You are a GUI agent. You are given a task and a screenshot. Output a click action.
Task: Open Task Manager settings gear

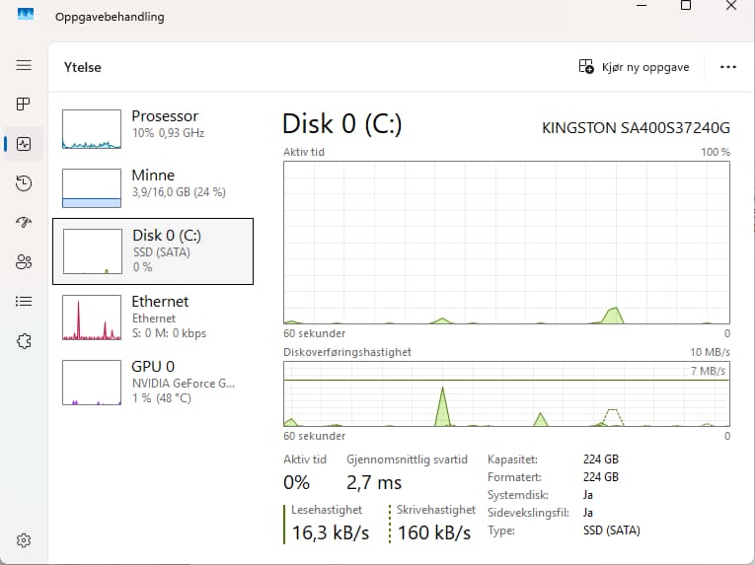point(24,540)
